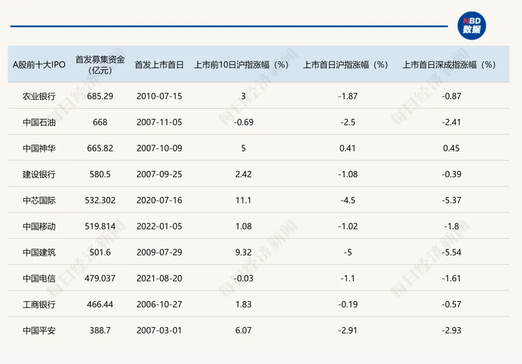Select the 中国石油 row name

point(39,122)
